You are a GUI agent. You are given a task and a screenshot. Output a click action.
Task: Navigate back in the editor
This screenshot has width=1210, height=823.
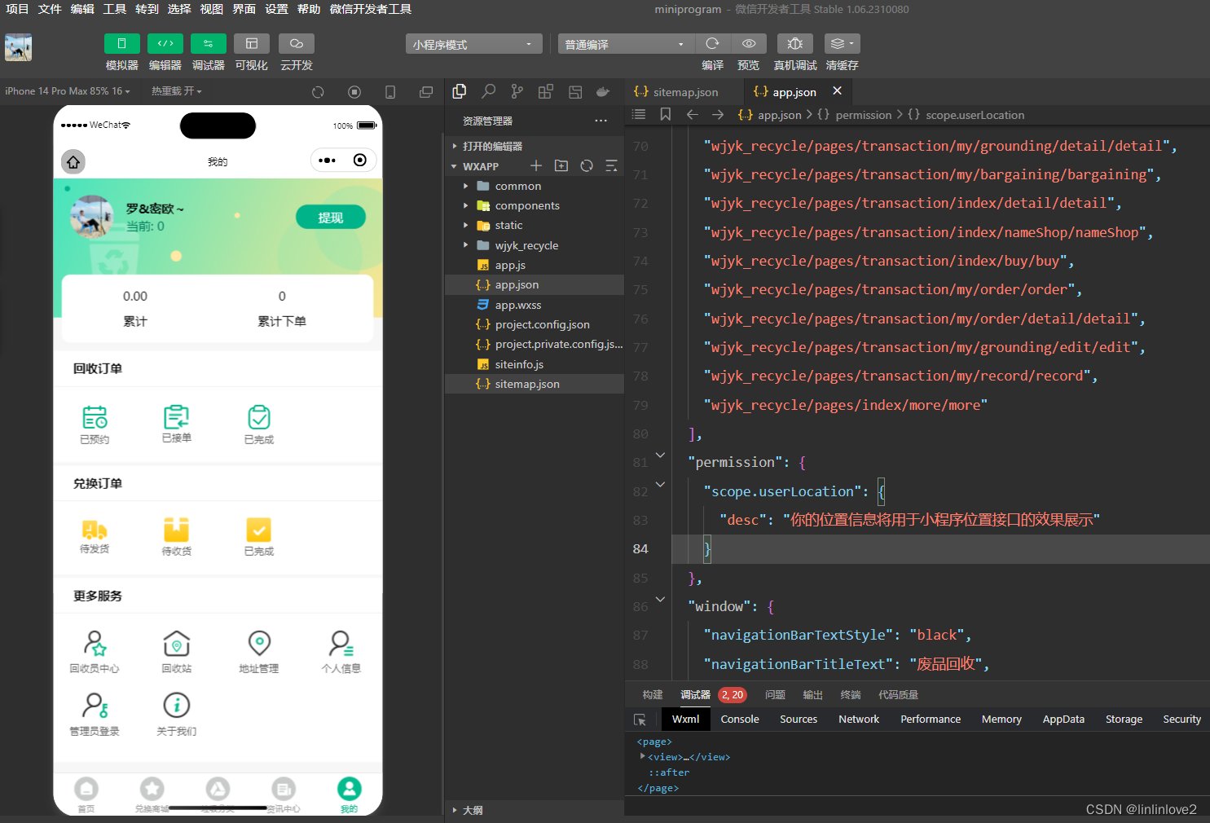(x=692, y=115)
